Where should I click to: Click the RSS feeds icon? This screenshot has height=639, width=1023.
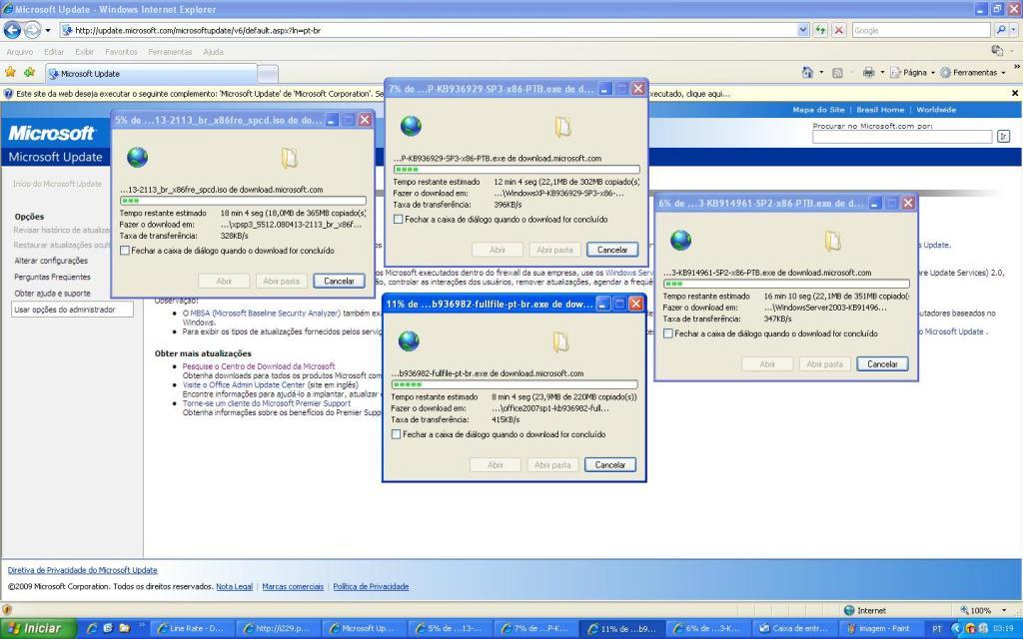coord(838,73)
